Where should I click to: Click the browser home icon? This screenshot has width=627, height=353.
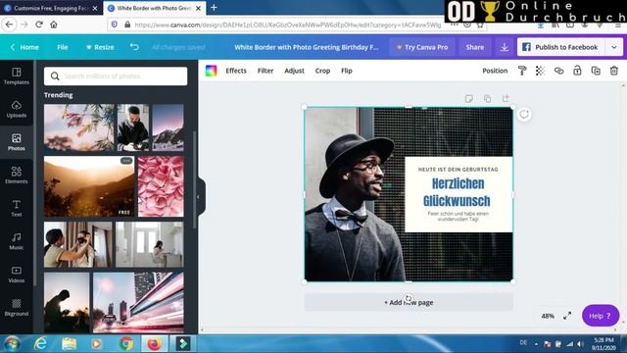coord(54,25)
